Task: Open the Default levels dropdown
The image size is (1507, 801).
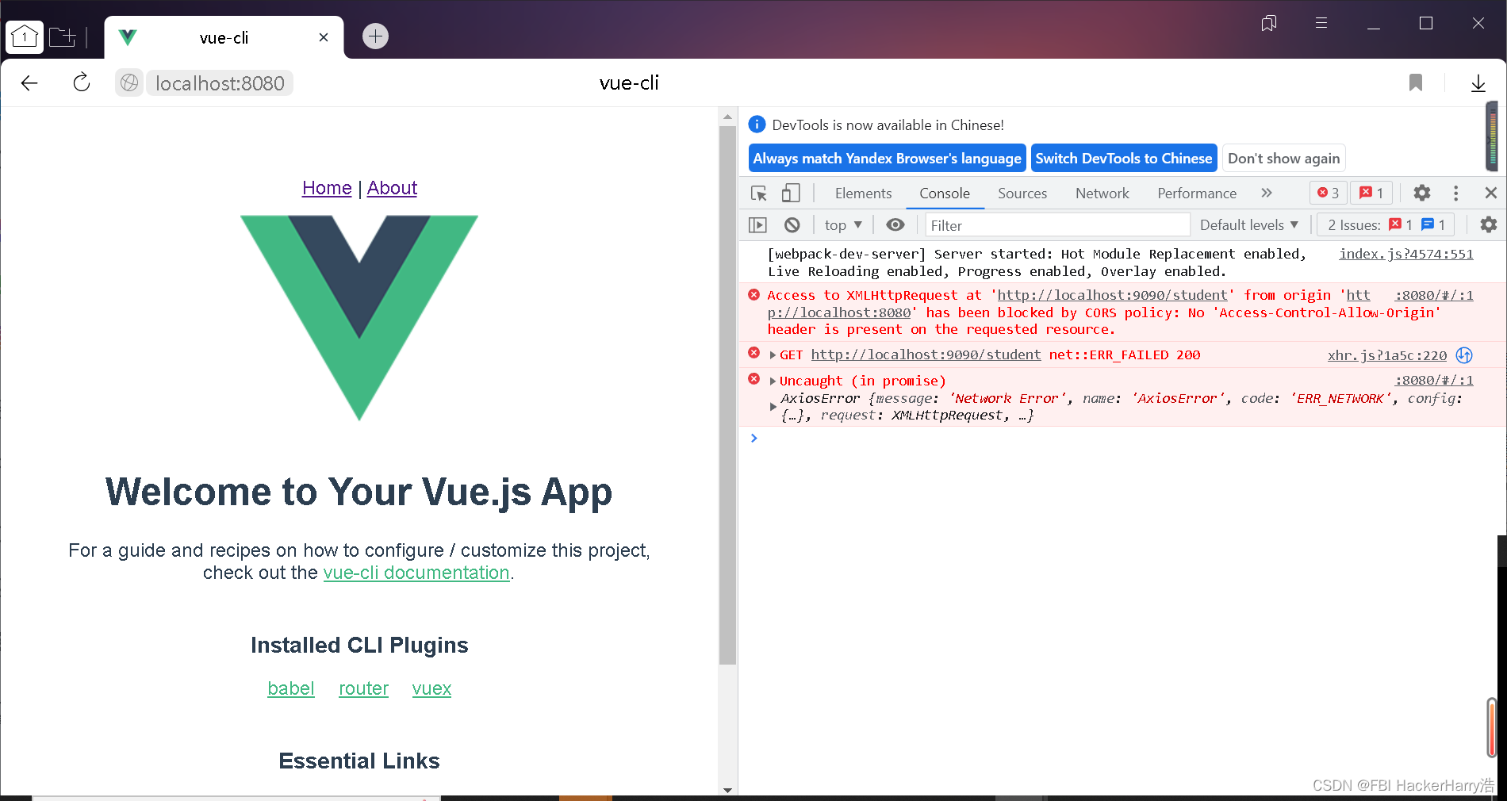Action: 1248,224
